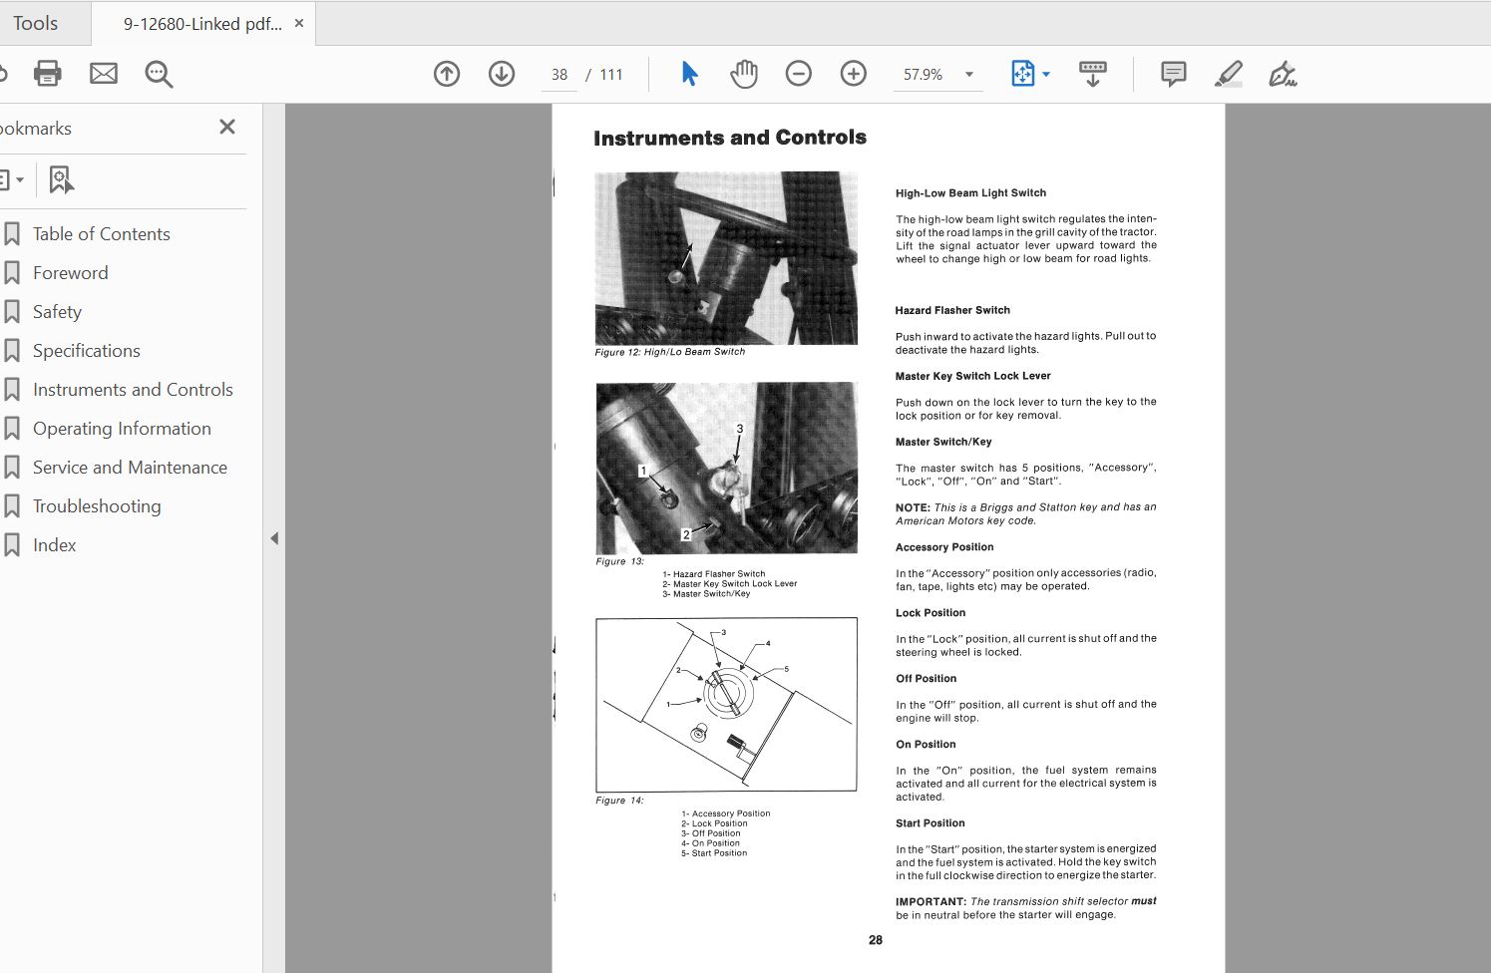Image resolution: width=1491 pixels, height=973 pixels.
Task: Switch to the Selection arrow tool
Action: tap(688, 73)
